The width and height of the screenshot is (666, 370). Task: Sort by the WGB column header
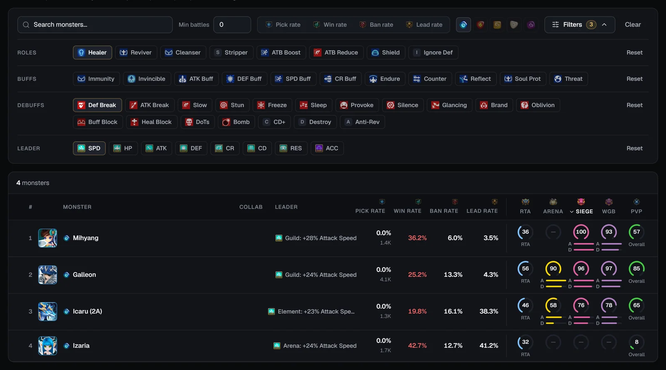[x=609, y=211]
